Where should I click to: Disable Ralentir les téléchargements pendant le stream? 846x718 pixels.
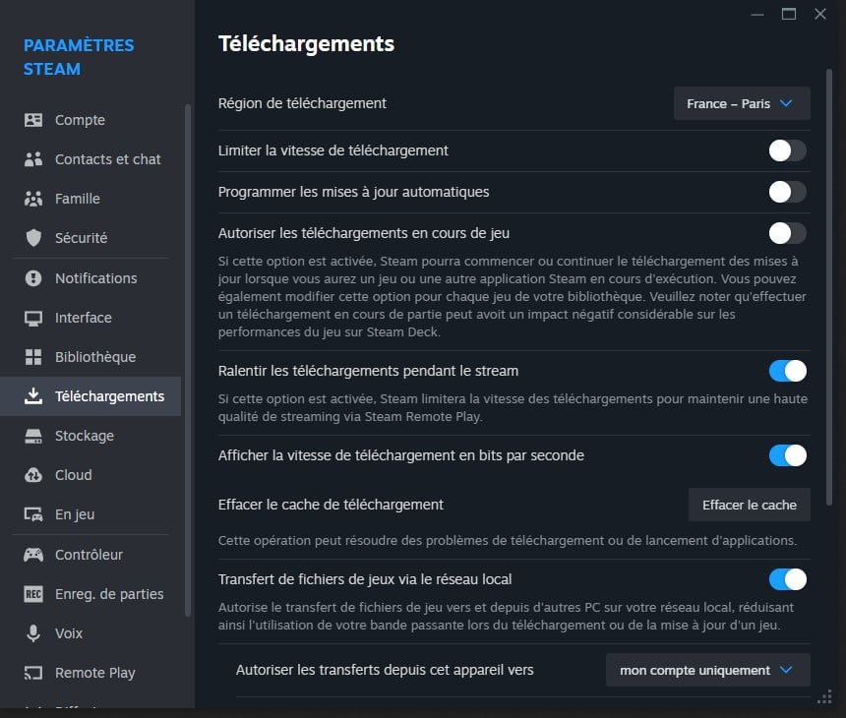point(787,371)
